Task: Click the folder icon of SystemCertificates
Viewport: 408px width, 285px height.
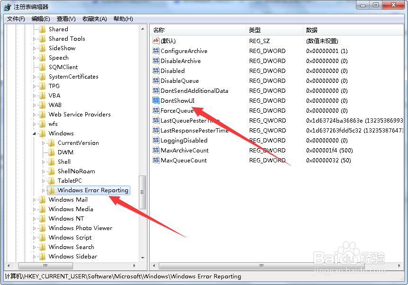Action: tap(43, 77)
